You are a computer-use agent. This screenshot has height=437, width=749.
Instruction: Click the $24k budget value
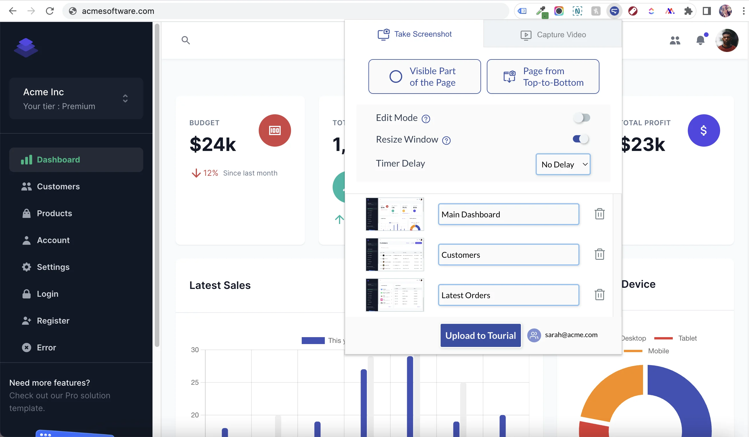(213, 144)
